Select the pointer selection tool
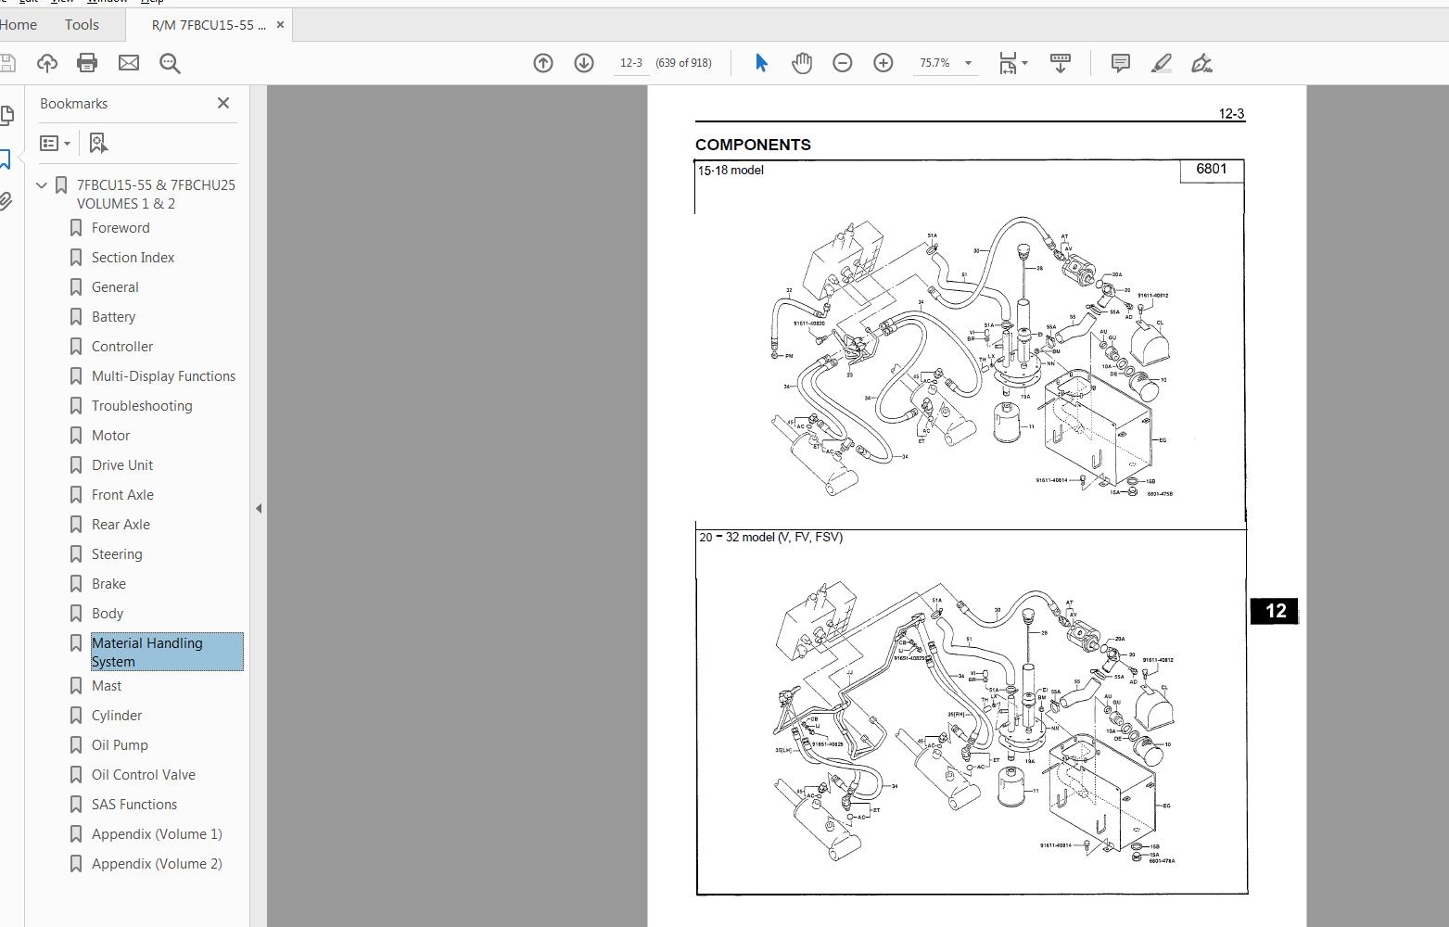The height and width of the screenshot is (927, 1449). pos(760,63)
